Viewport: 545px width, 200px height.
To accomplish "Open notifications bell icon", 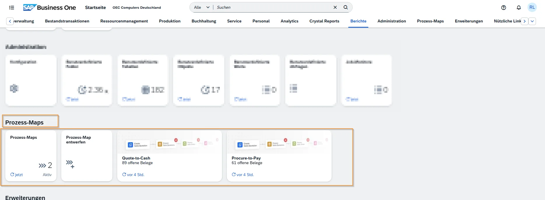I will [x=519, y=8].
